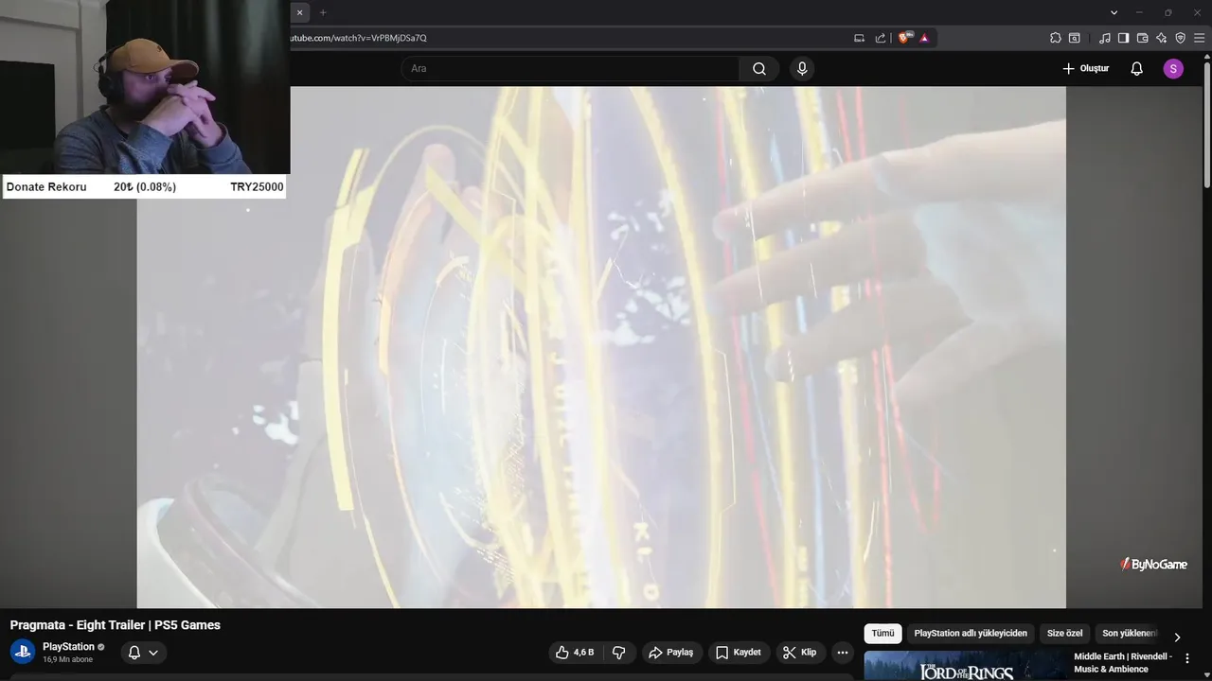
Task: Close the current browser tab
Action: (x=299, y=12)
